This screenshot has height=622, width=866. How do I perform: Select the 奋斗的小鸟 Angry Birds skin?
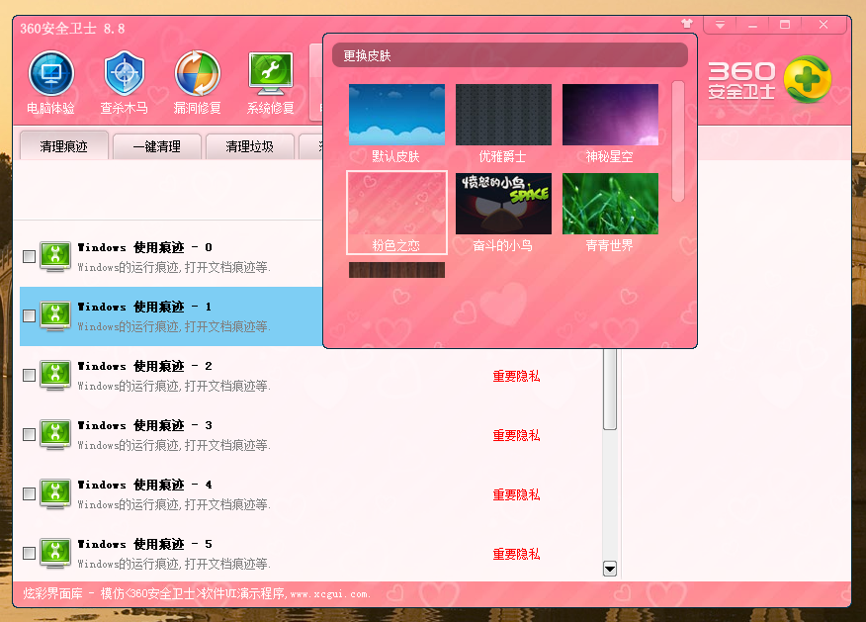coord(503,213)
